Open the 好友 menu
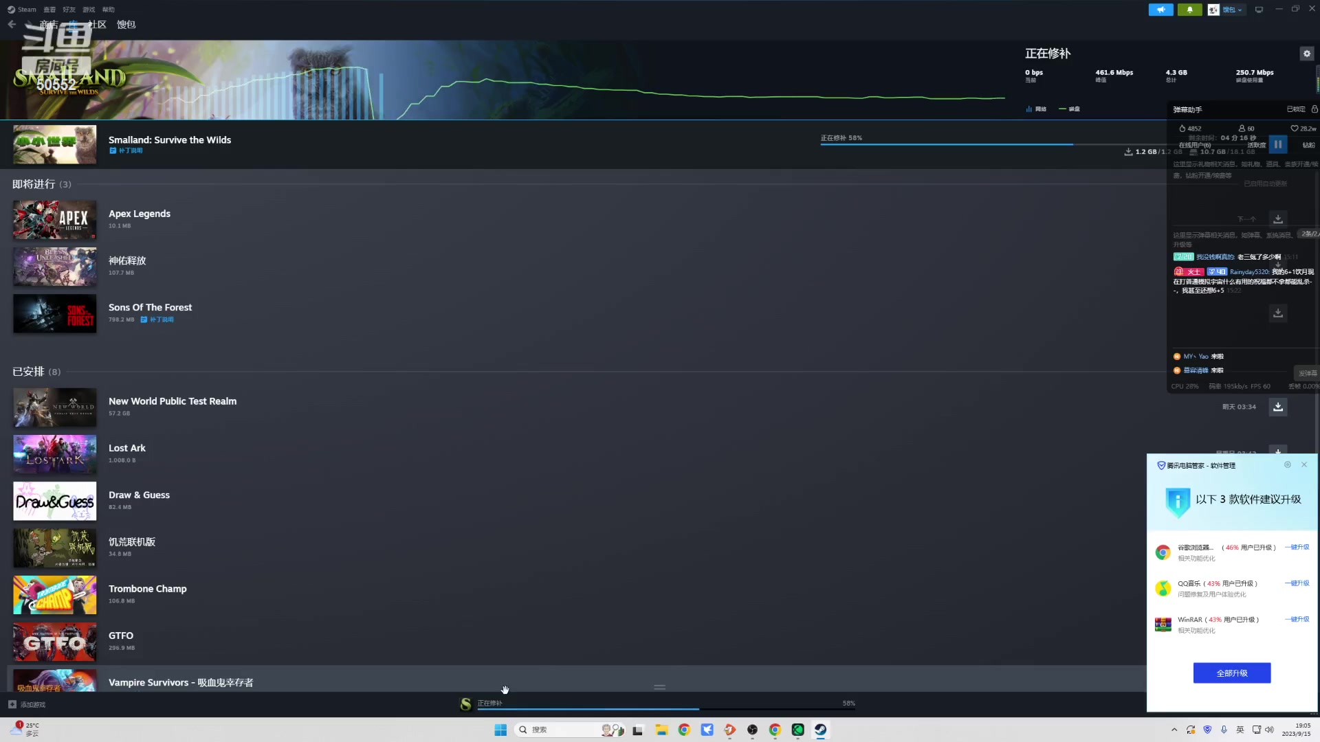Screen dimensions: 1320x742 pyautogui.click(x=69, y=10)
